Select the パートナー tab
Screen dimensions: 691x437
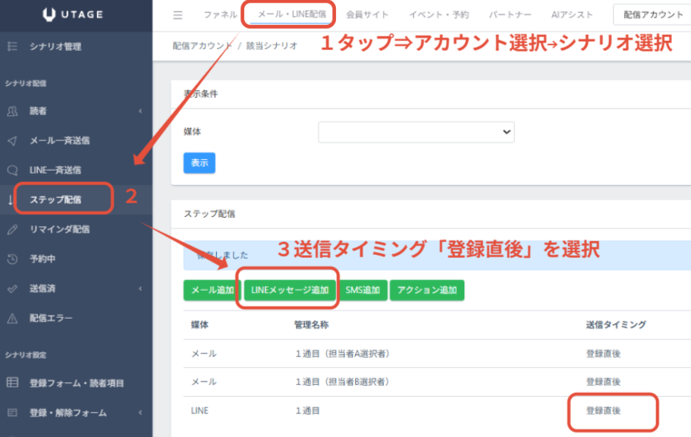click(510, 15)
